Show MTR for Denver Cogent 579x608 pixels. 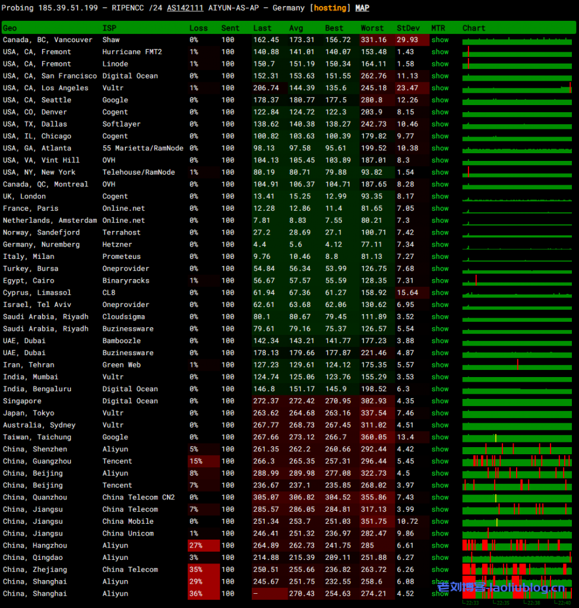[x=440, y=112]
